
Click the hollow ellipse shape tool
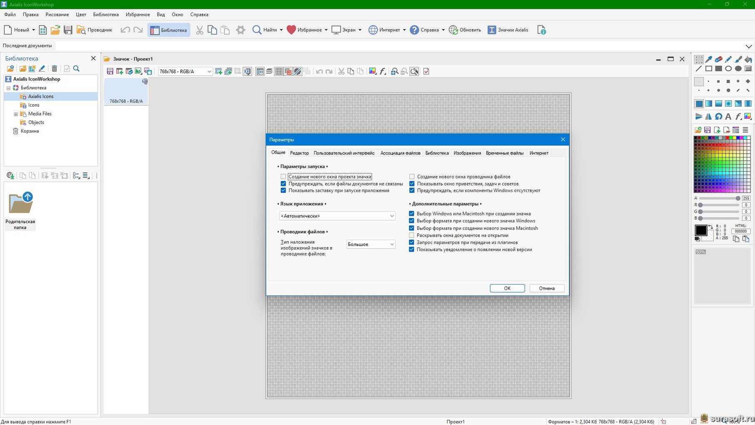728,69
